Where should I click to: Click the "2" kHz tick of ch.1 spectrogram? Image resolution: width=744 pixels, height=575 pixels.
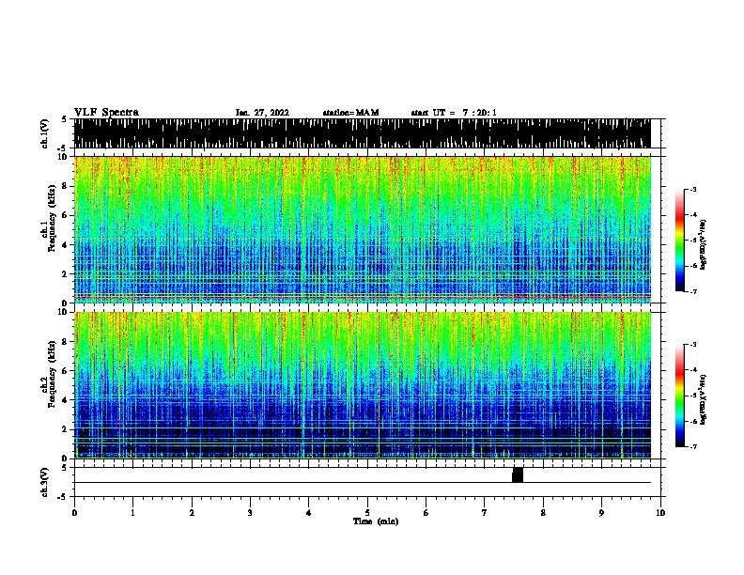65,273
